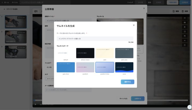Delete the slide with 削除
This screenshot has height=110, width=192.
coord(185,11)
